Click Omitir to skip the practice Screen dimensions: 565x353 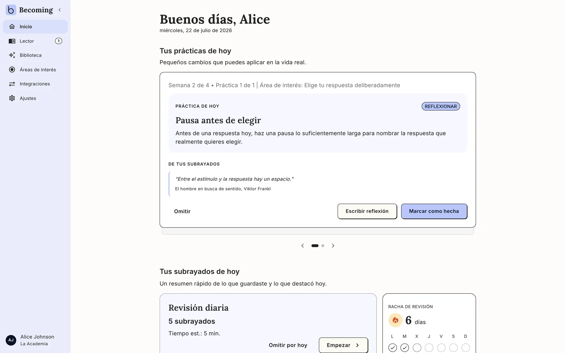[182, 211]
